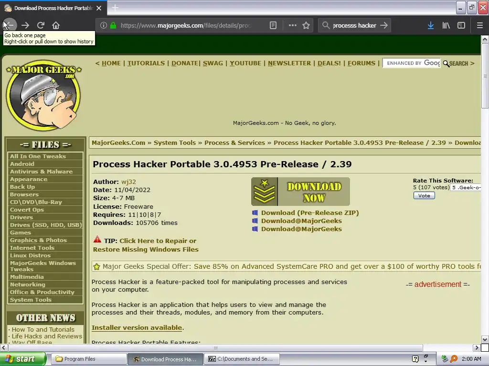
Task: Click the red warning TIP icon
Action: (x=97, y=239)
